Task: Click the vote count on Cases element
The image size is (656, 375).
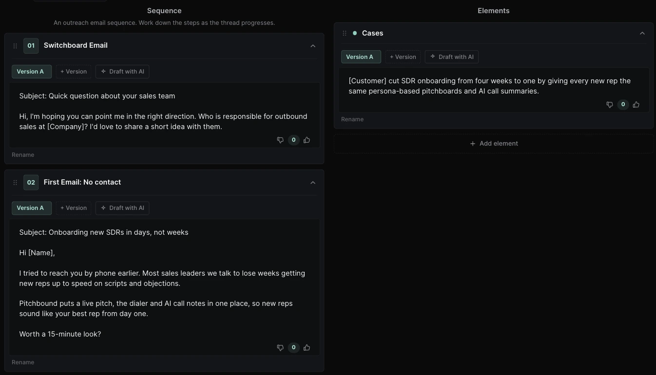Action: [623, 105]
